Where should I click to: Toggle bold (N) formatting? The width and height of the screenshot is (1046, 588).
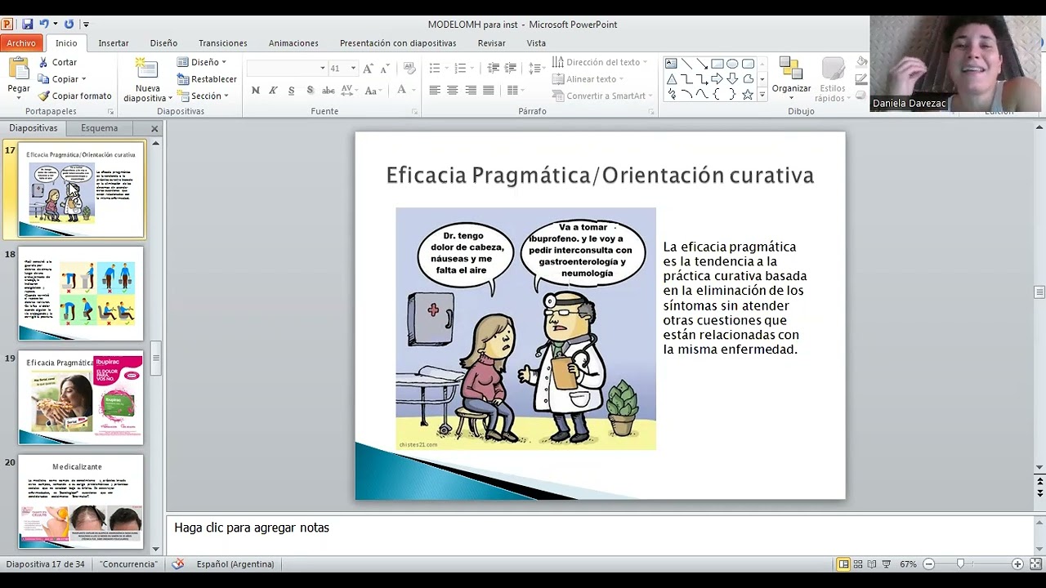(256, 91)
